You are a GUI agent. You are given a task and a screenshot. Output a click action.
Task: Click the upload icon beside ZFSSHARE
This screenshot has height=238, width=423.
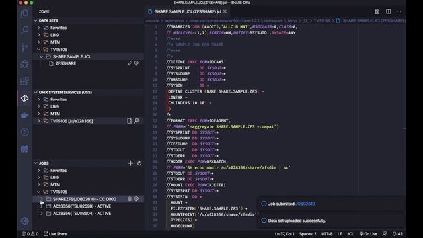pos(137,63)
